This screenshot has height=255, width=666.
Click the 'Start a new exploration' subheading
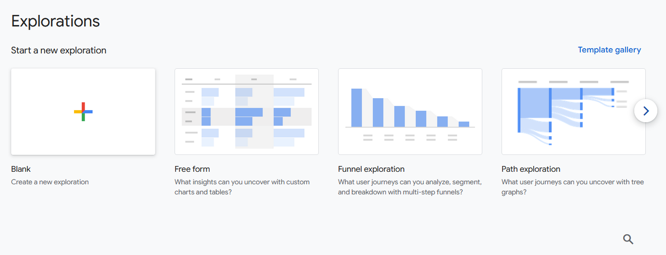[x=59, y=51]
